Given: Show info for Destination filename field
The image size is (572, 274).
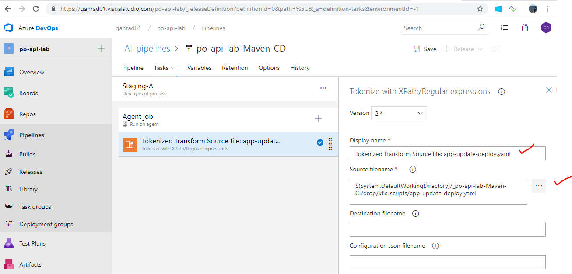Looking at the screenshot, I should pyautogui.click(x=415, y=214).
